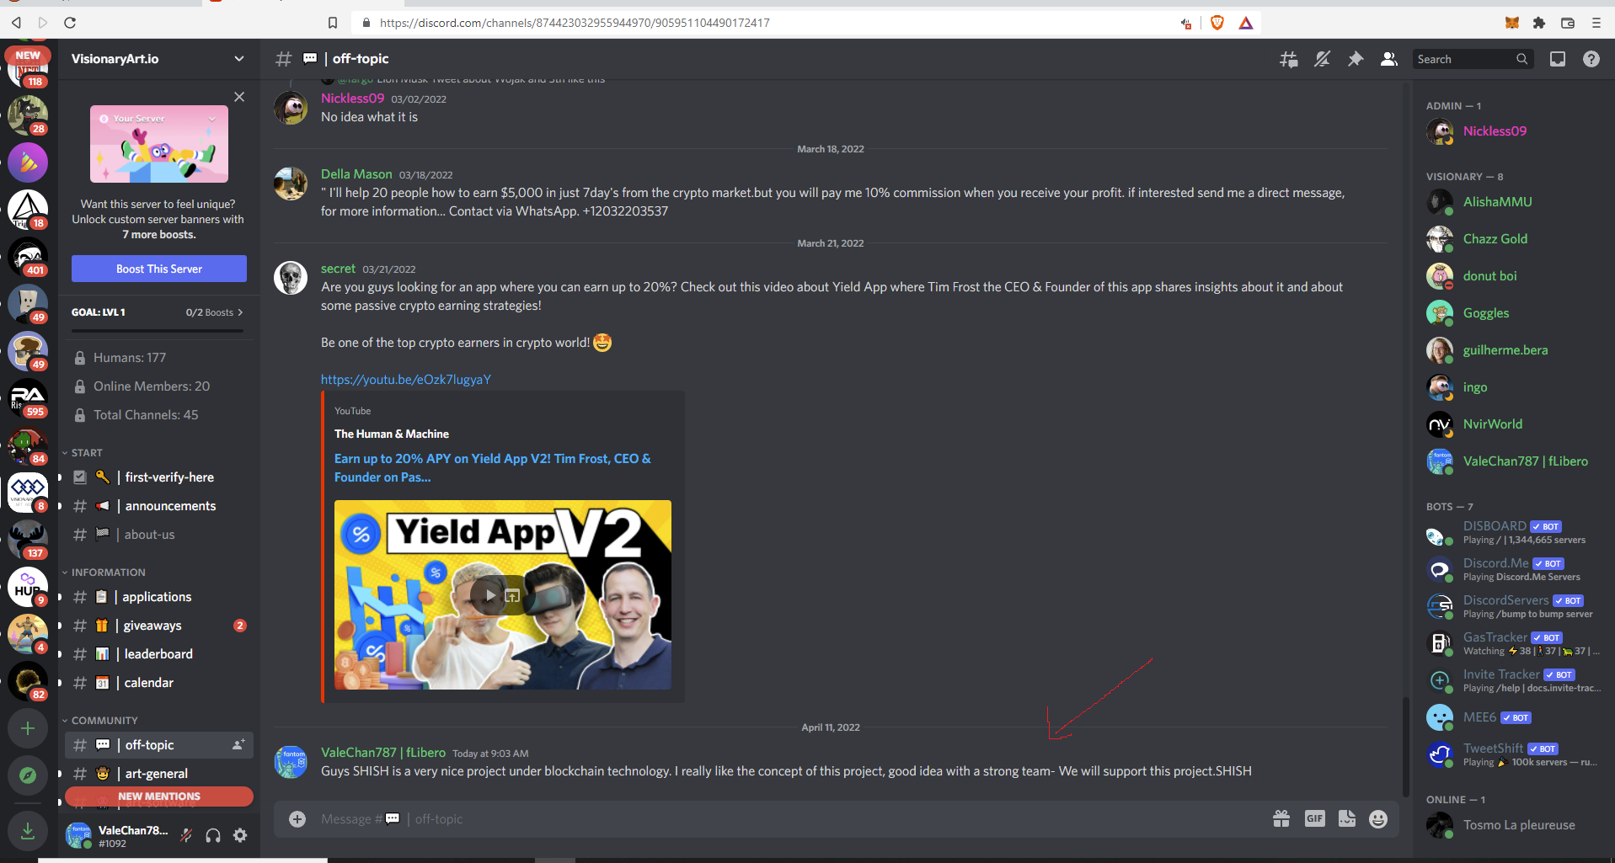1615x863 pixels.
Task: Open the sticker picker icon
Action: click(x=1347, y=818)
